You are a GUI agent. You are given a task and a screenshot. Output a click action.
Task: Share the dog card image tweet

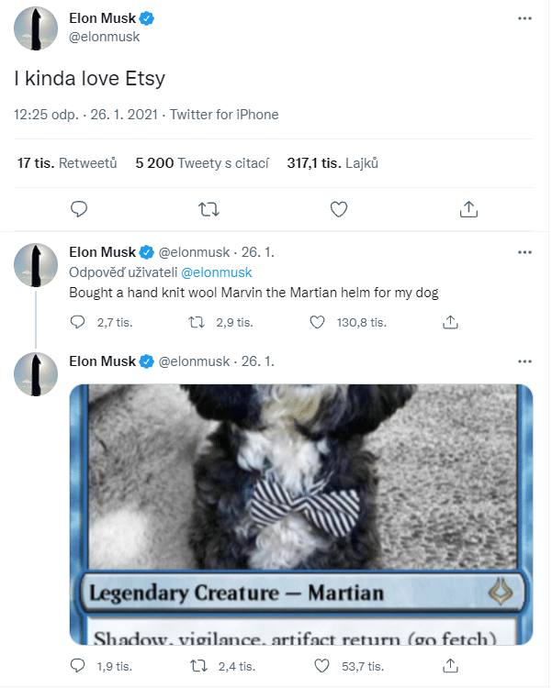tap(451, 666)
